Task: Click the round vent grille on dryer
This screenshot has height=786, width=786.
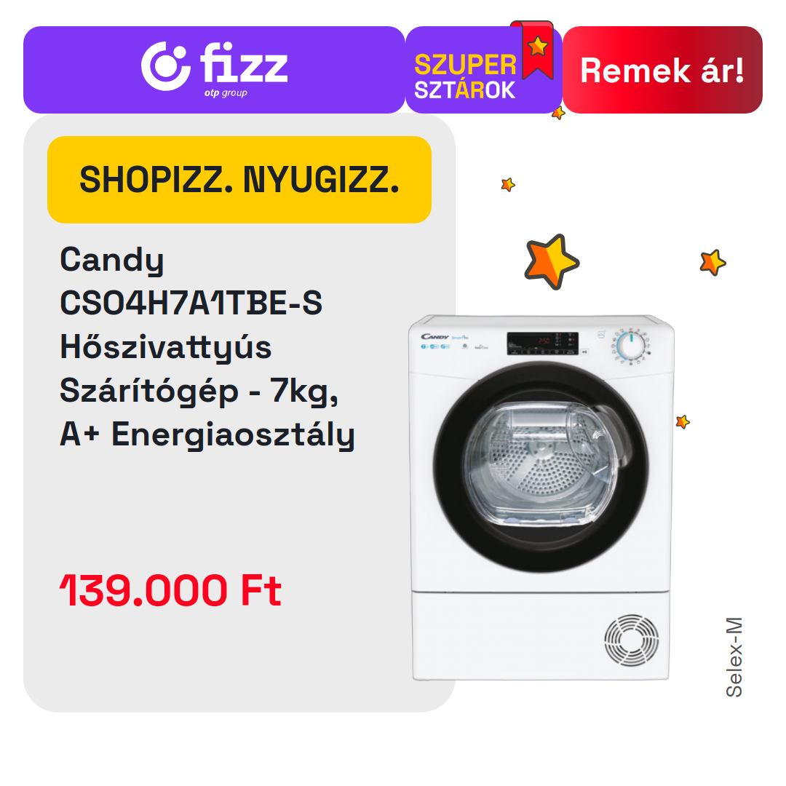Action: tap(631, 640)
